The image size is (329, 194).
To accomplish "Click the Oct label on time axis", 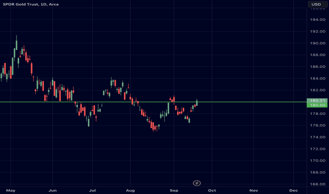I will point(212,190).
